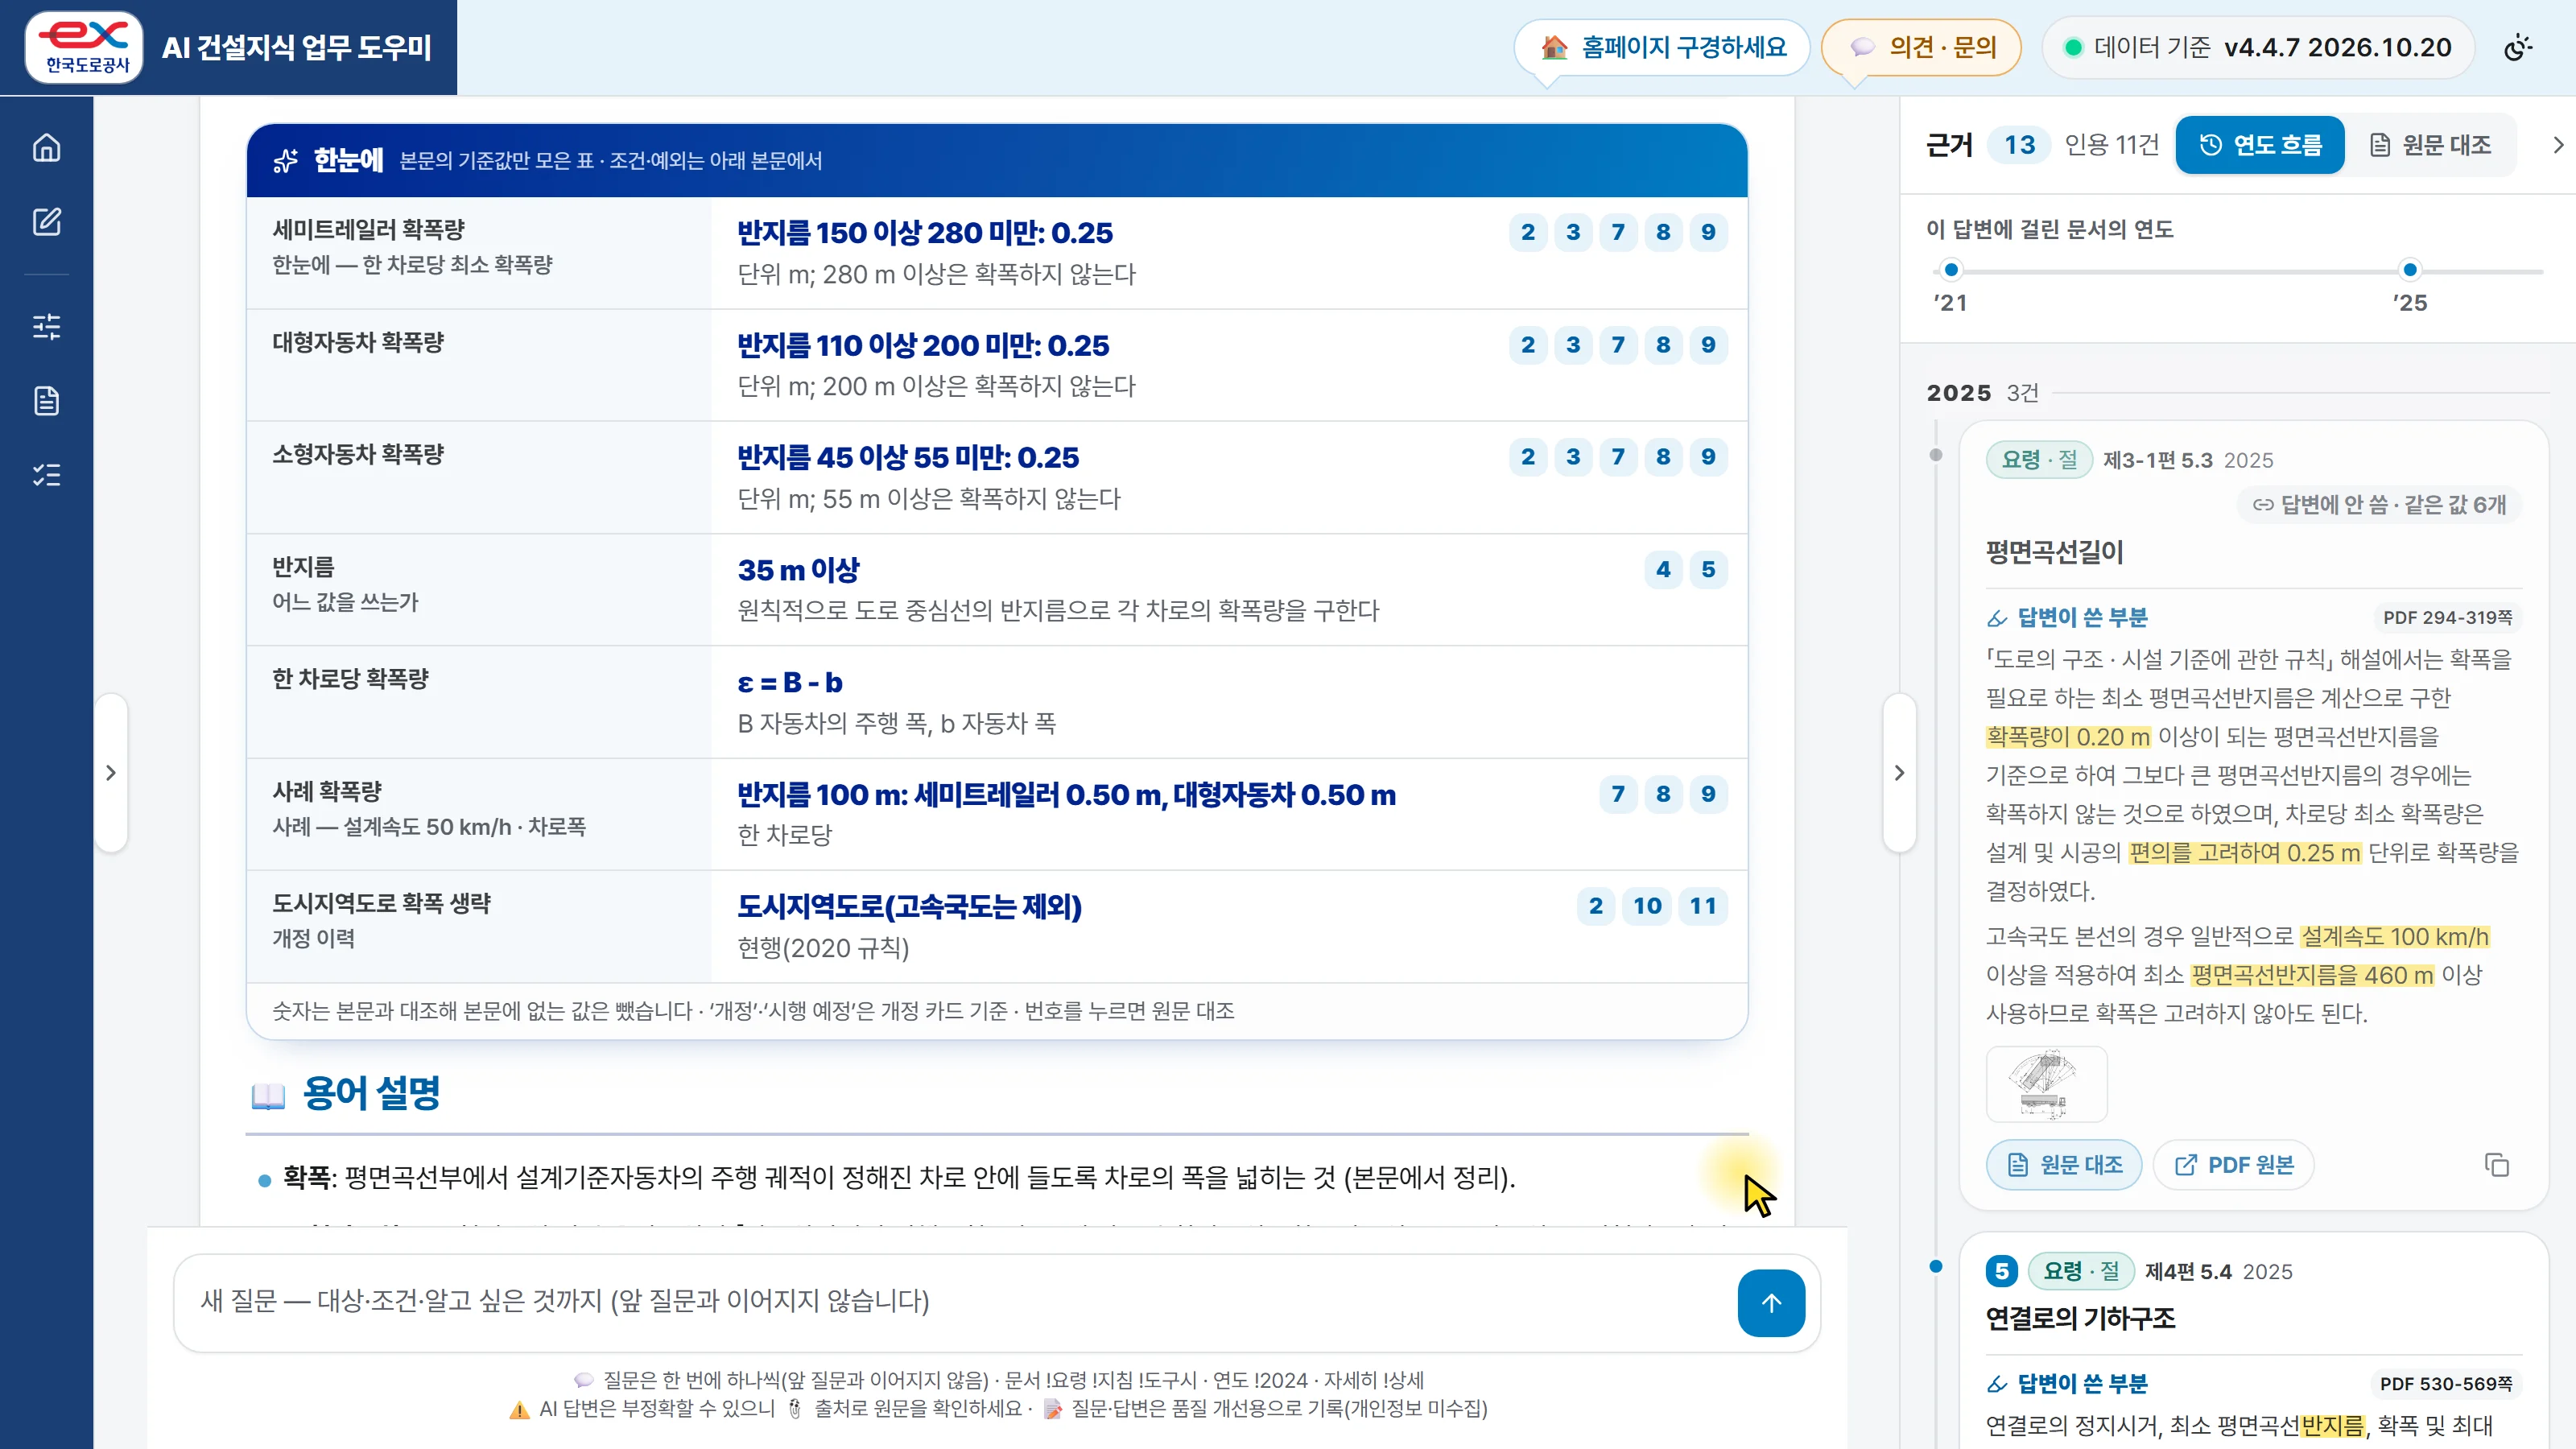Click citation 11 in the 도시지역도로 row
This screenshot has width=2576, height=1449.
(1703, 906)
